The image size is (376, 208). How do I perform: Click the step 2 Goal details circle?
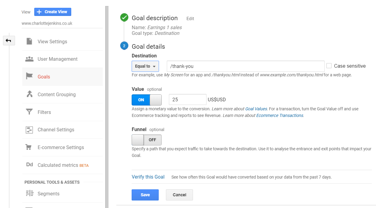124,46
